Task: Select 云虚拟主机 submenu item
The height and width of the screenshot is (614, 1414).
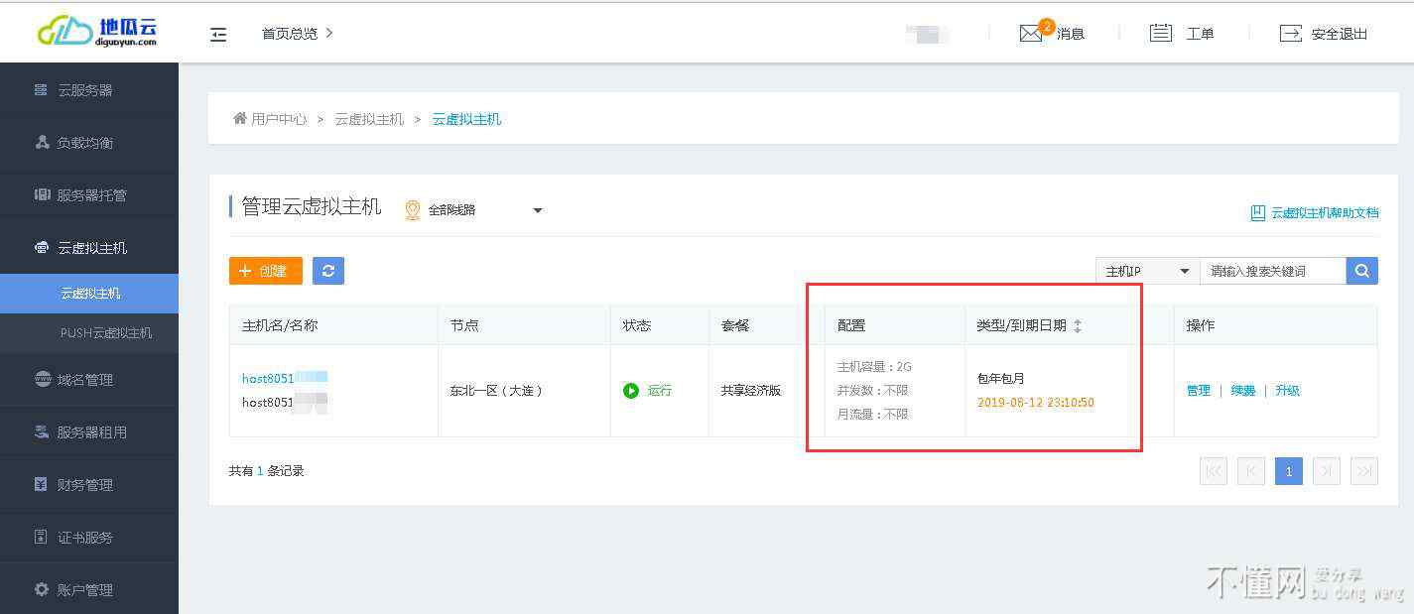Action: coord(89,294)
